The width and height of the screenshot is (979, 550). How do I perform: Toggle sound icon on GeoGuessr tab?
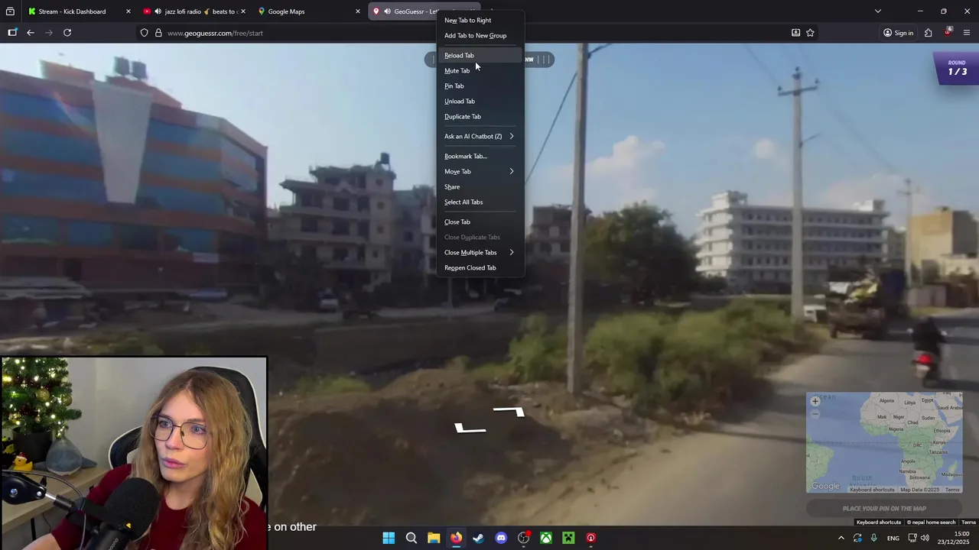[x=388, y=11]
